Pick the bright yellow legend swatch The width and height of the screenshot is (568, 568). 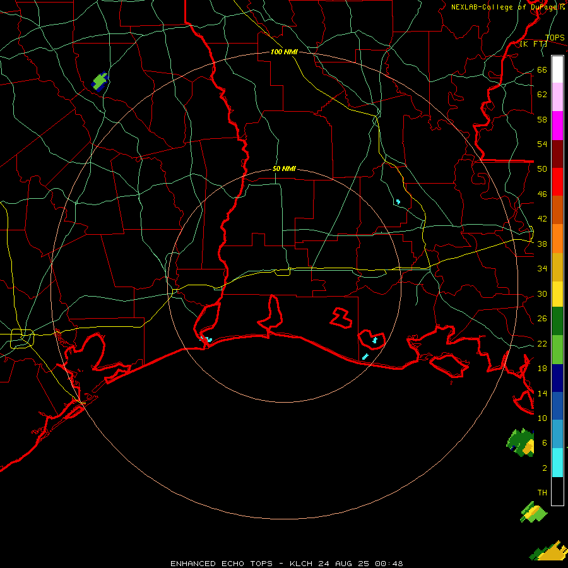[557, 293]
